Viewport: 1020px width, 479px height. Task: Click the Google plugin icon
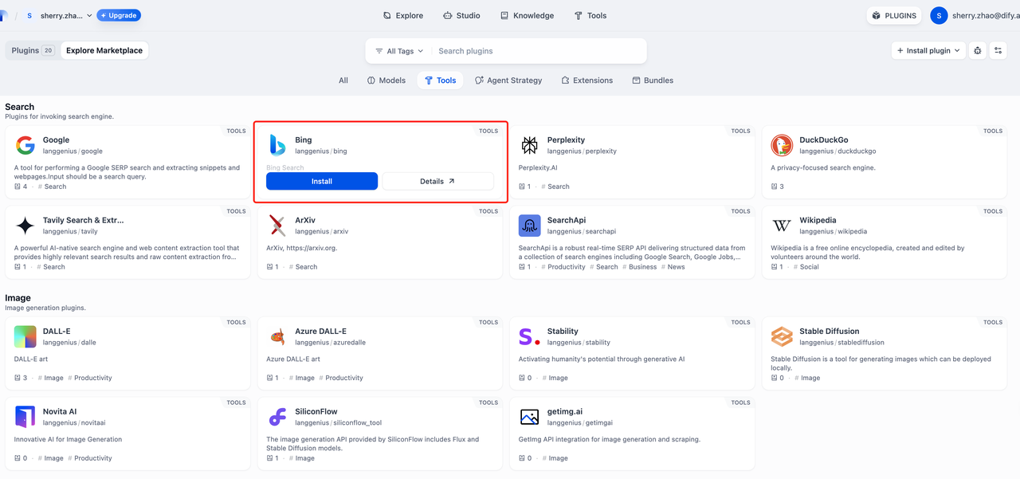point(25,145)
